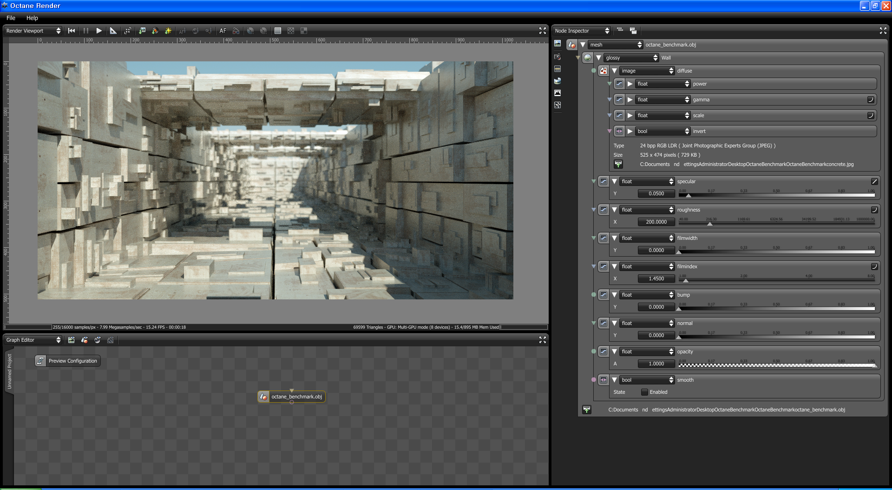
Task: Click the large-square checker icon in viewport toolbar
Action: click(304, 31)
